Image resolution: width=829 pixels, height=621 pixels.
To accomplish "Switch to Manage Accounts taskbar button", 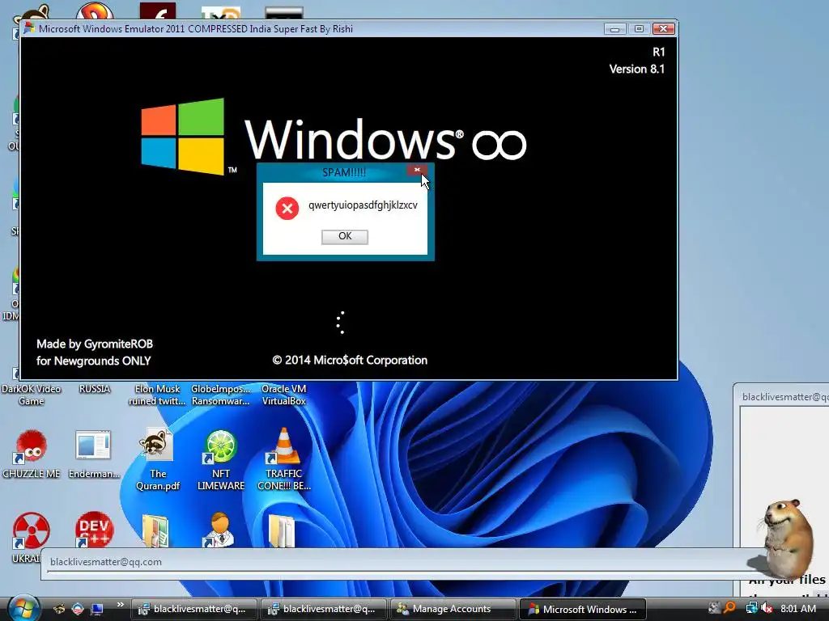I will pyautogui.click(x=453, y=609).
